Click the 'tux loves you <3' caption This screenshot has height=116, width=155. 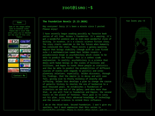135,21
